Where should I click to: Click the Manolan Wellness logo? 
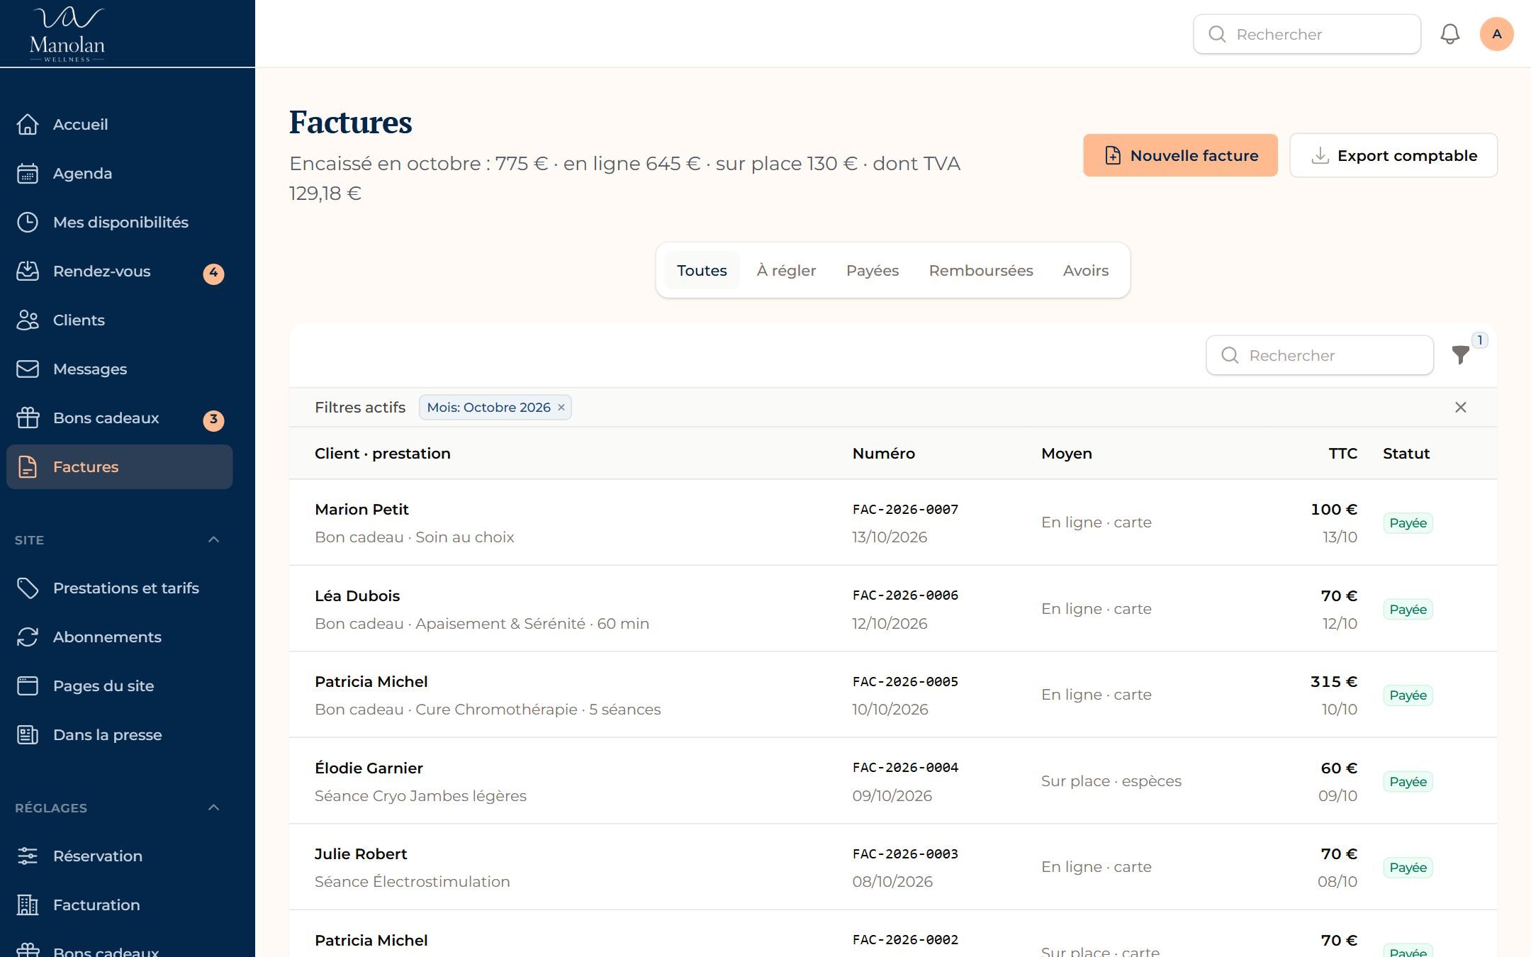67,34
